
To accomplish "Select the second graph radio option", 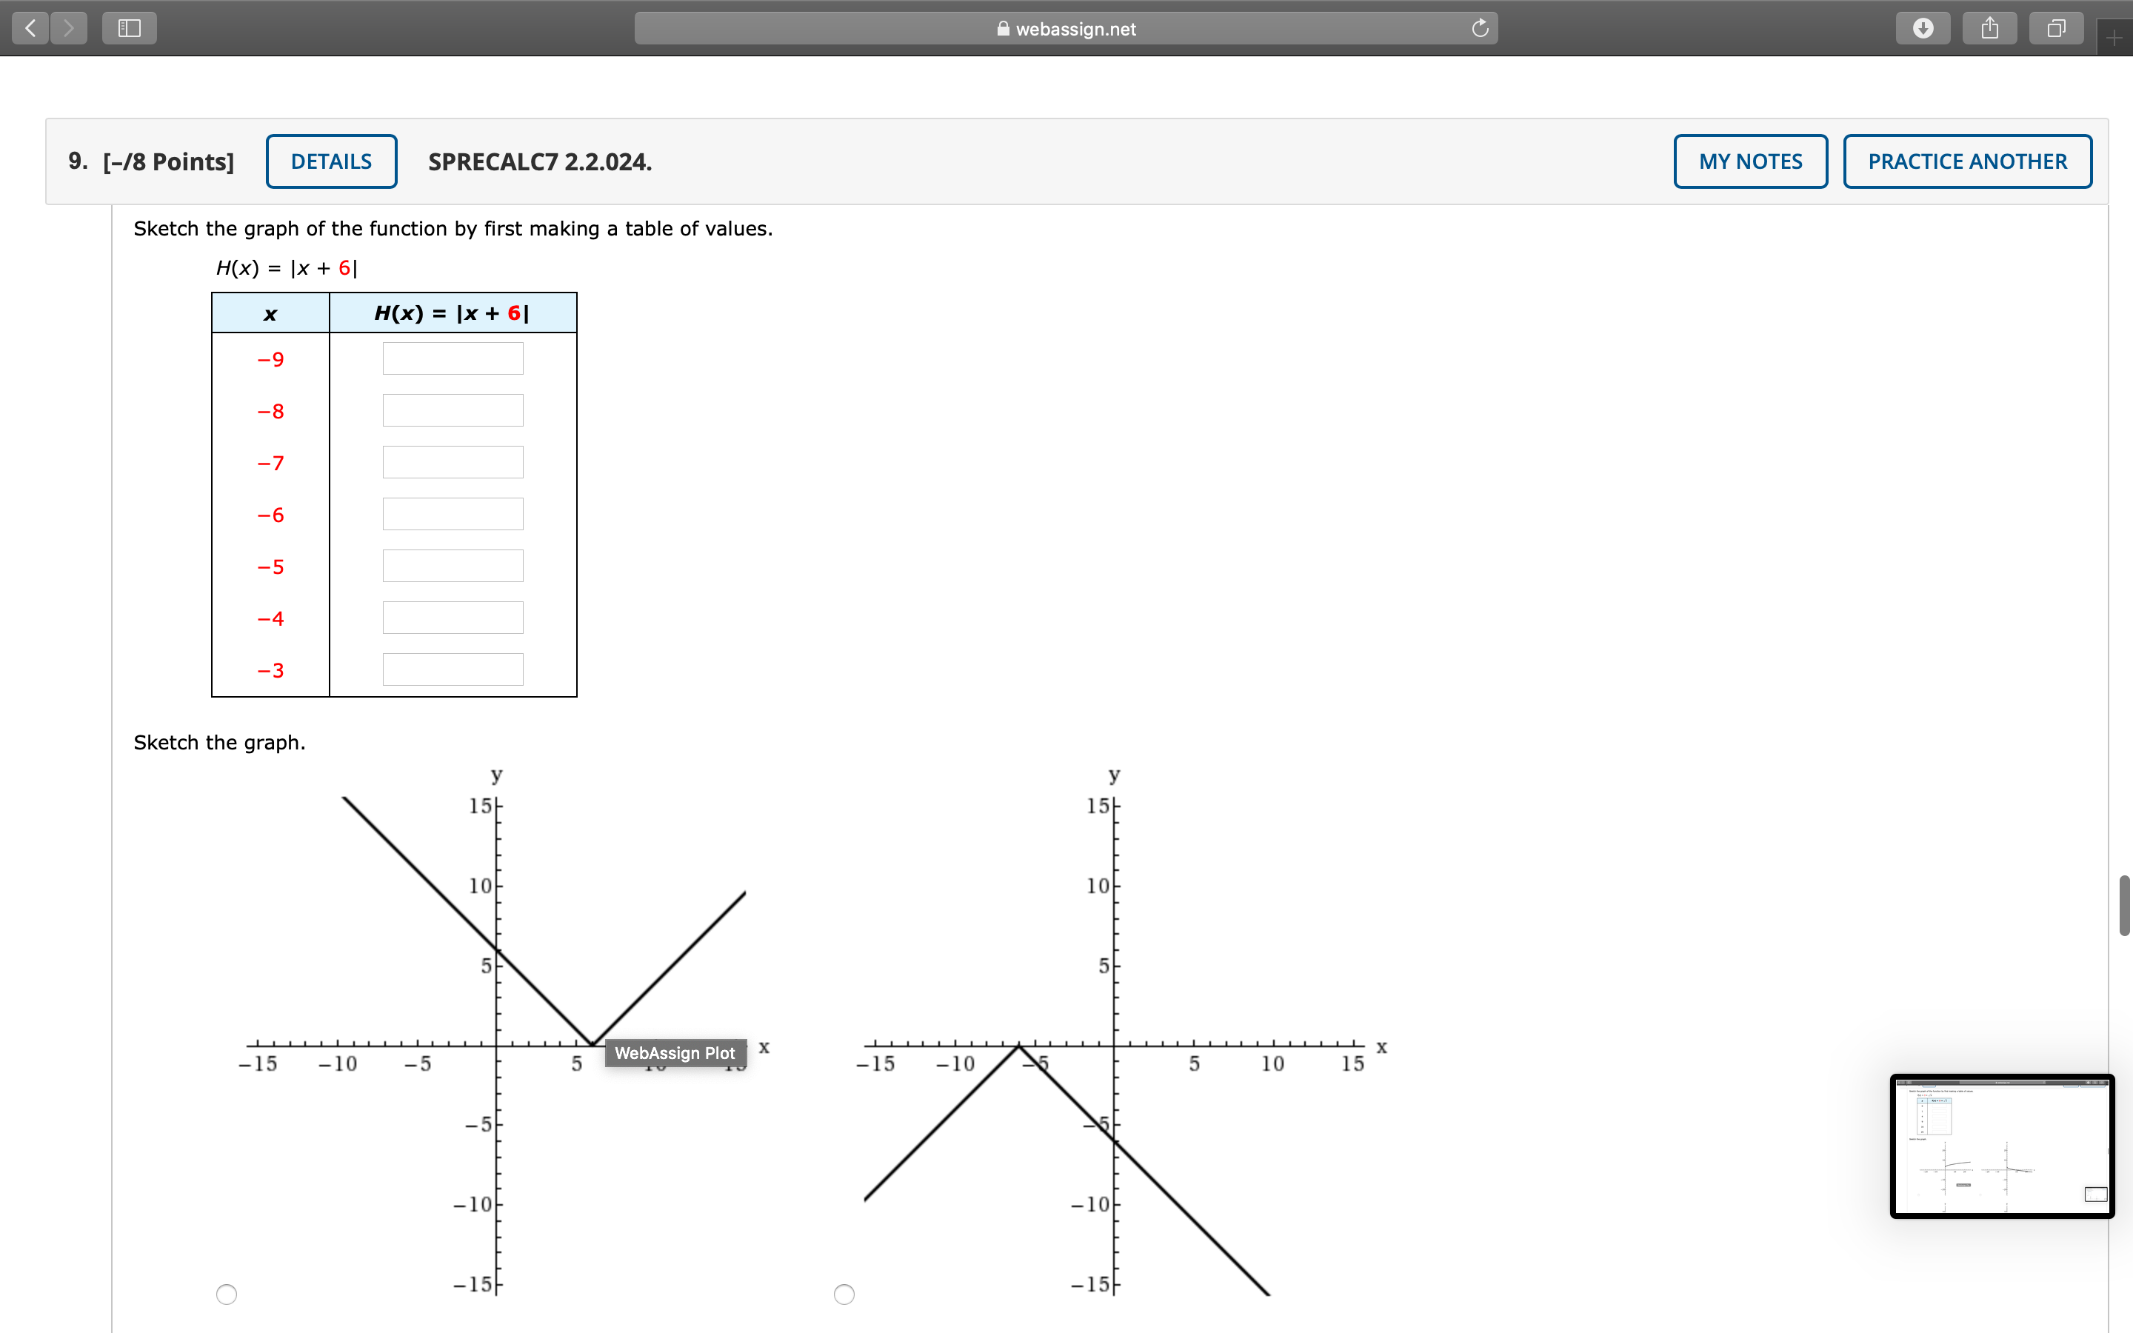I will pyautogui.click(x=844, y=1293).
